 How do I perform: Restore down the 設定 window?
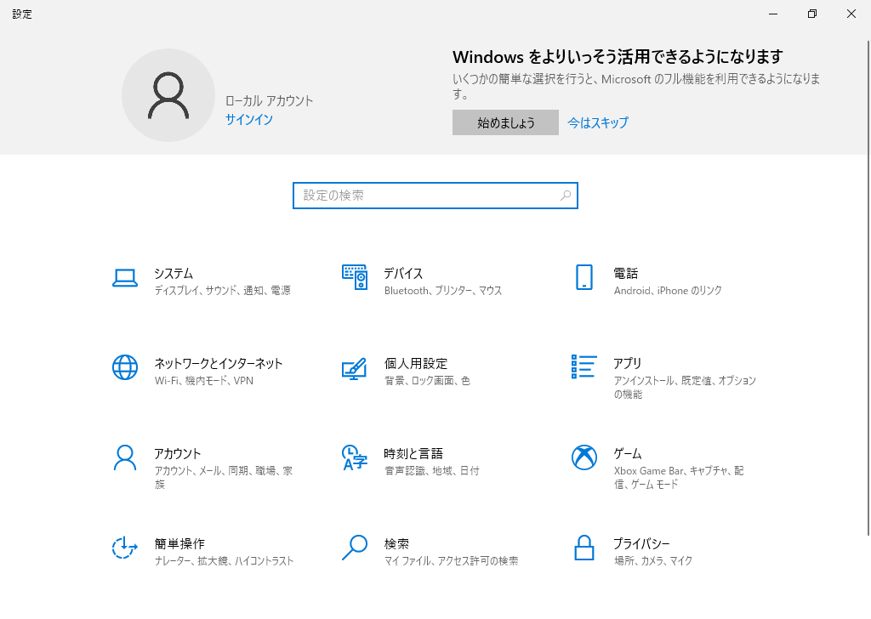click(x=812, y=14)
